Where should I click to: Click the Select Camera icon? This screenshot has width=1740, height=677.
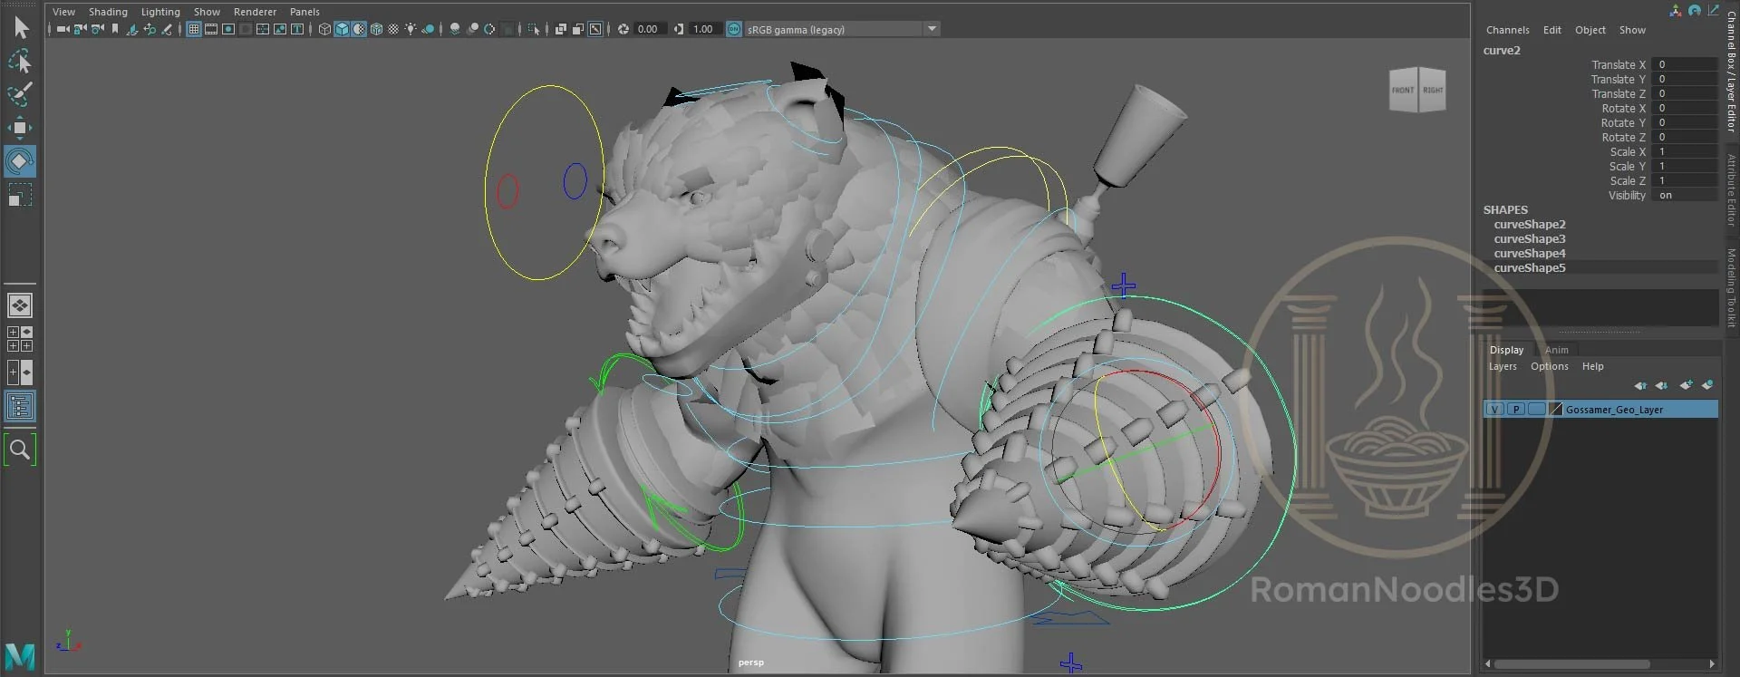pyautogui.click(x=63, y=29)
